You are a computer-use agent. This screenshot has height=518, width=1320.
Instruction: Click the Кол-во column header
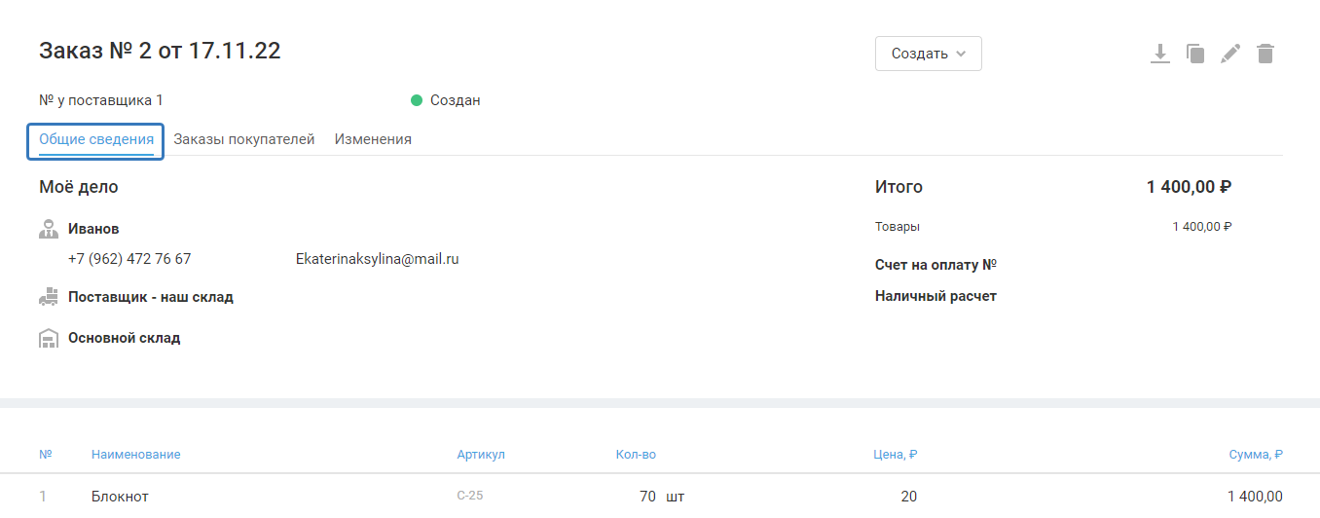pos(636,455)
